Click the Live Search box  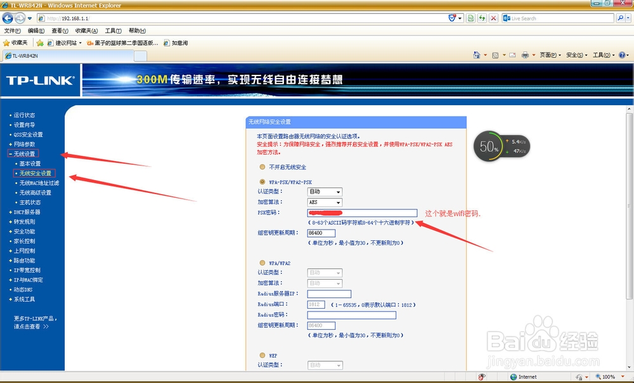point(558,18)
